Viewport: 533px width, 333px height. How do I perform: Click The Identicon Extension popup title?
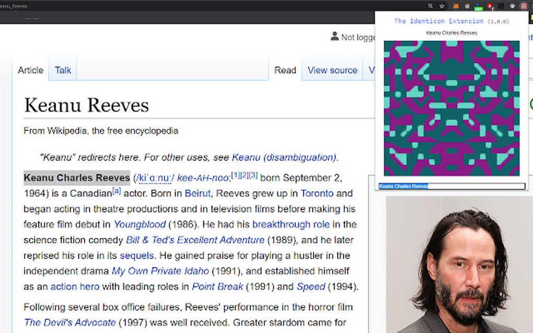tap(439, 21)
